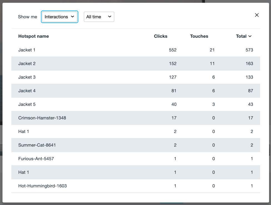271x205 pixels.
Task: Select the Summer-Cat-8641 hotspot
Action: point(37,145)
